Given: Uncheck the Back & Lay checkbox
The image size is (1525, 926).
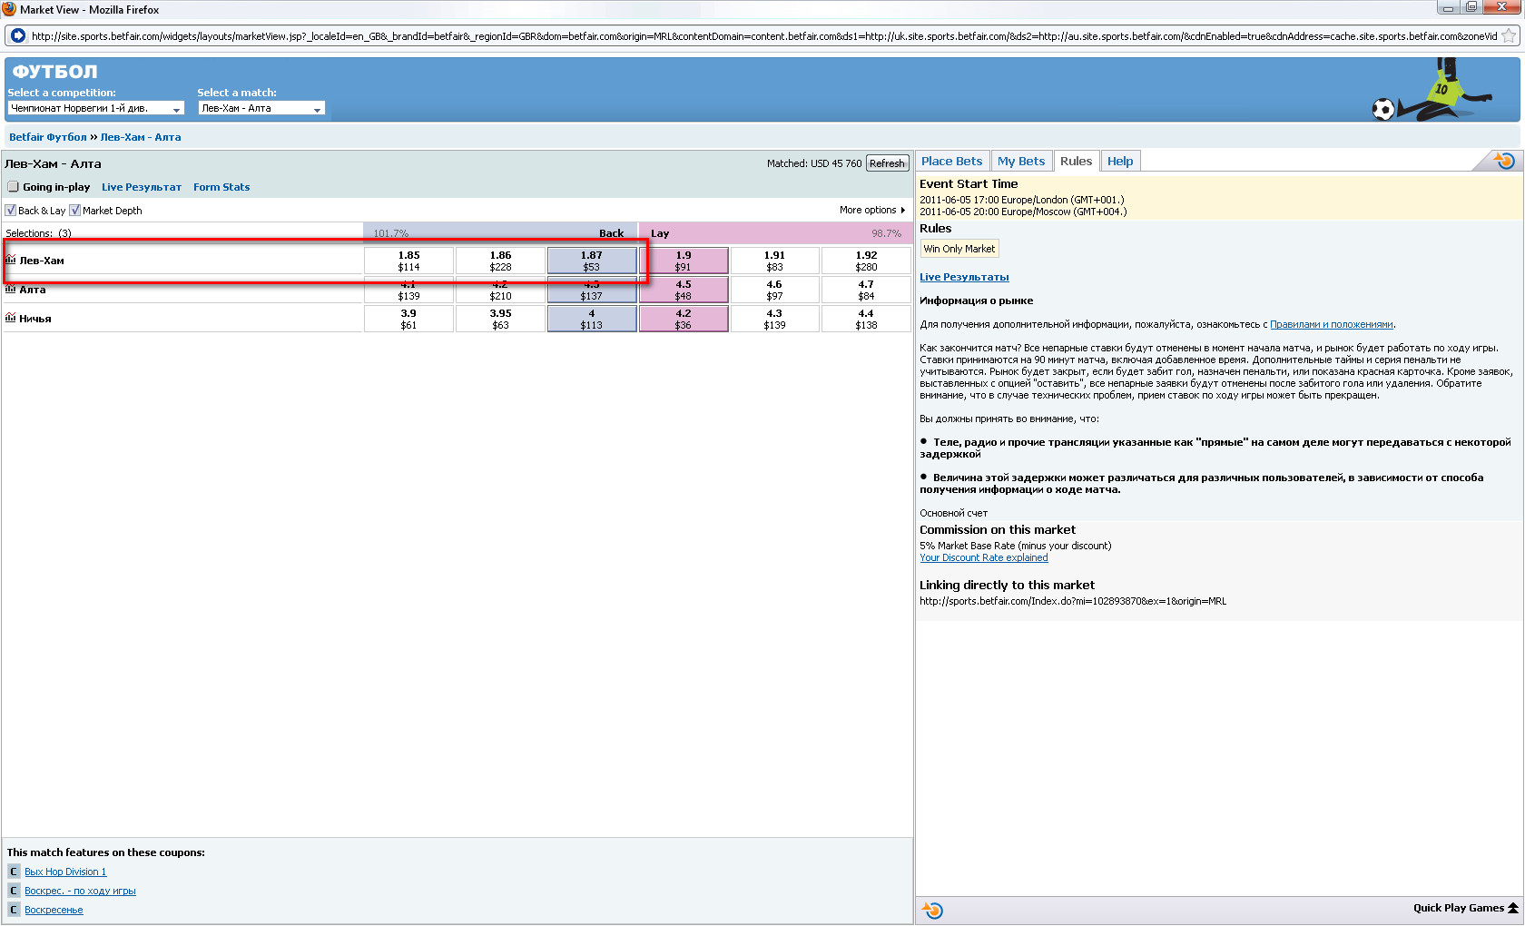Looking at the screenshot, I should coord(11,211).
